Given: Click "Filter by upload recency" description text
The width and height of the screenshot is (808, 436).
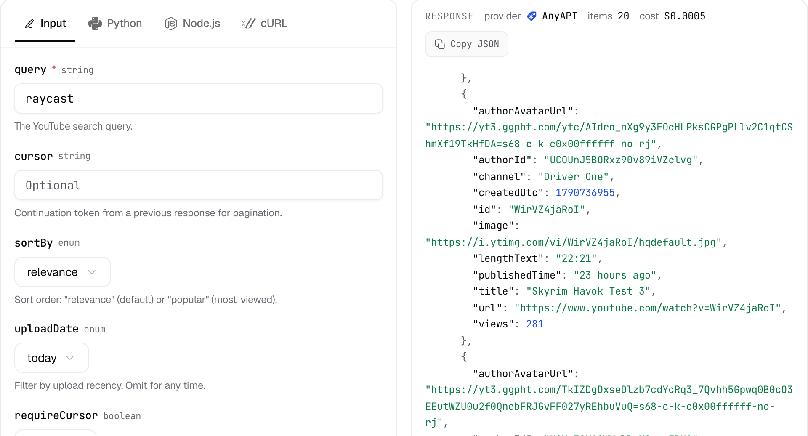Looking at the screenshot, I should click(110, 385).
